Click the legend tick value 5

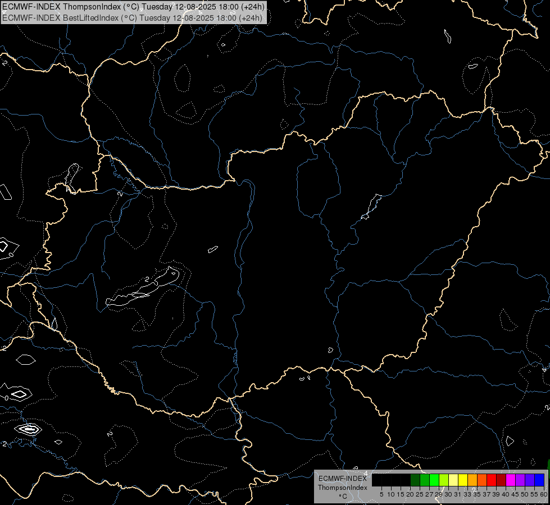coord(381,494)
